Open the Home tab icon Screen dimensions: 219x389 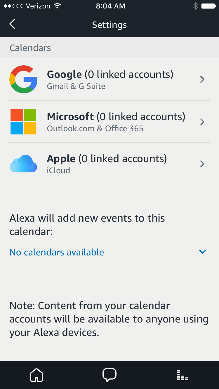pyautogui.click(x=36, y=375)
